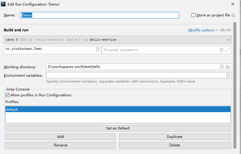Image resolution: width=241 pixels, height=154 pixels.
Task: Click into the Name text field
Action: click(x=99, y=15)
